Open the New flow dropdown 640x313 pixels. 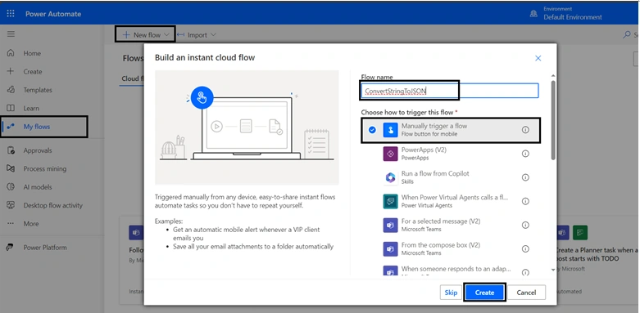coord(146,34)
